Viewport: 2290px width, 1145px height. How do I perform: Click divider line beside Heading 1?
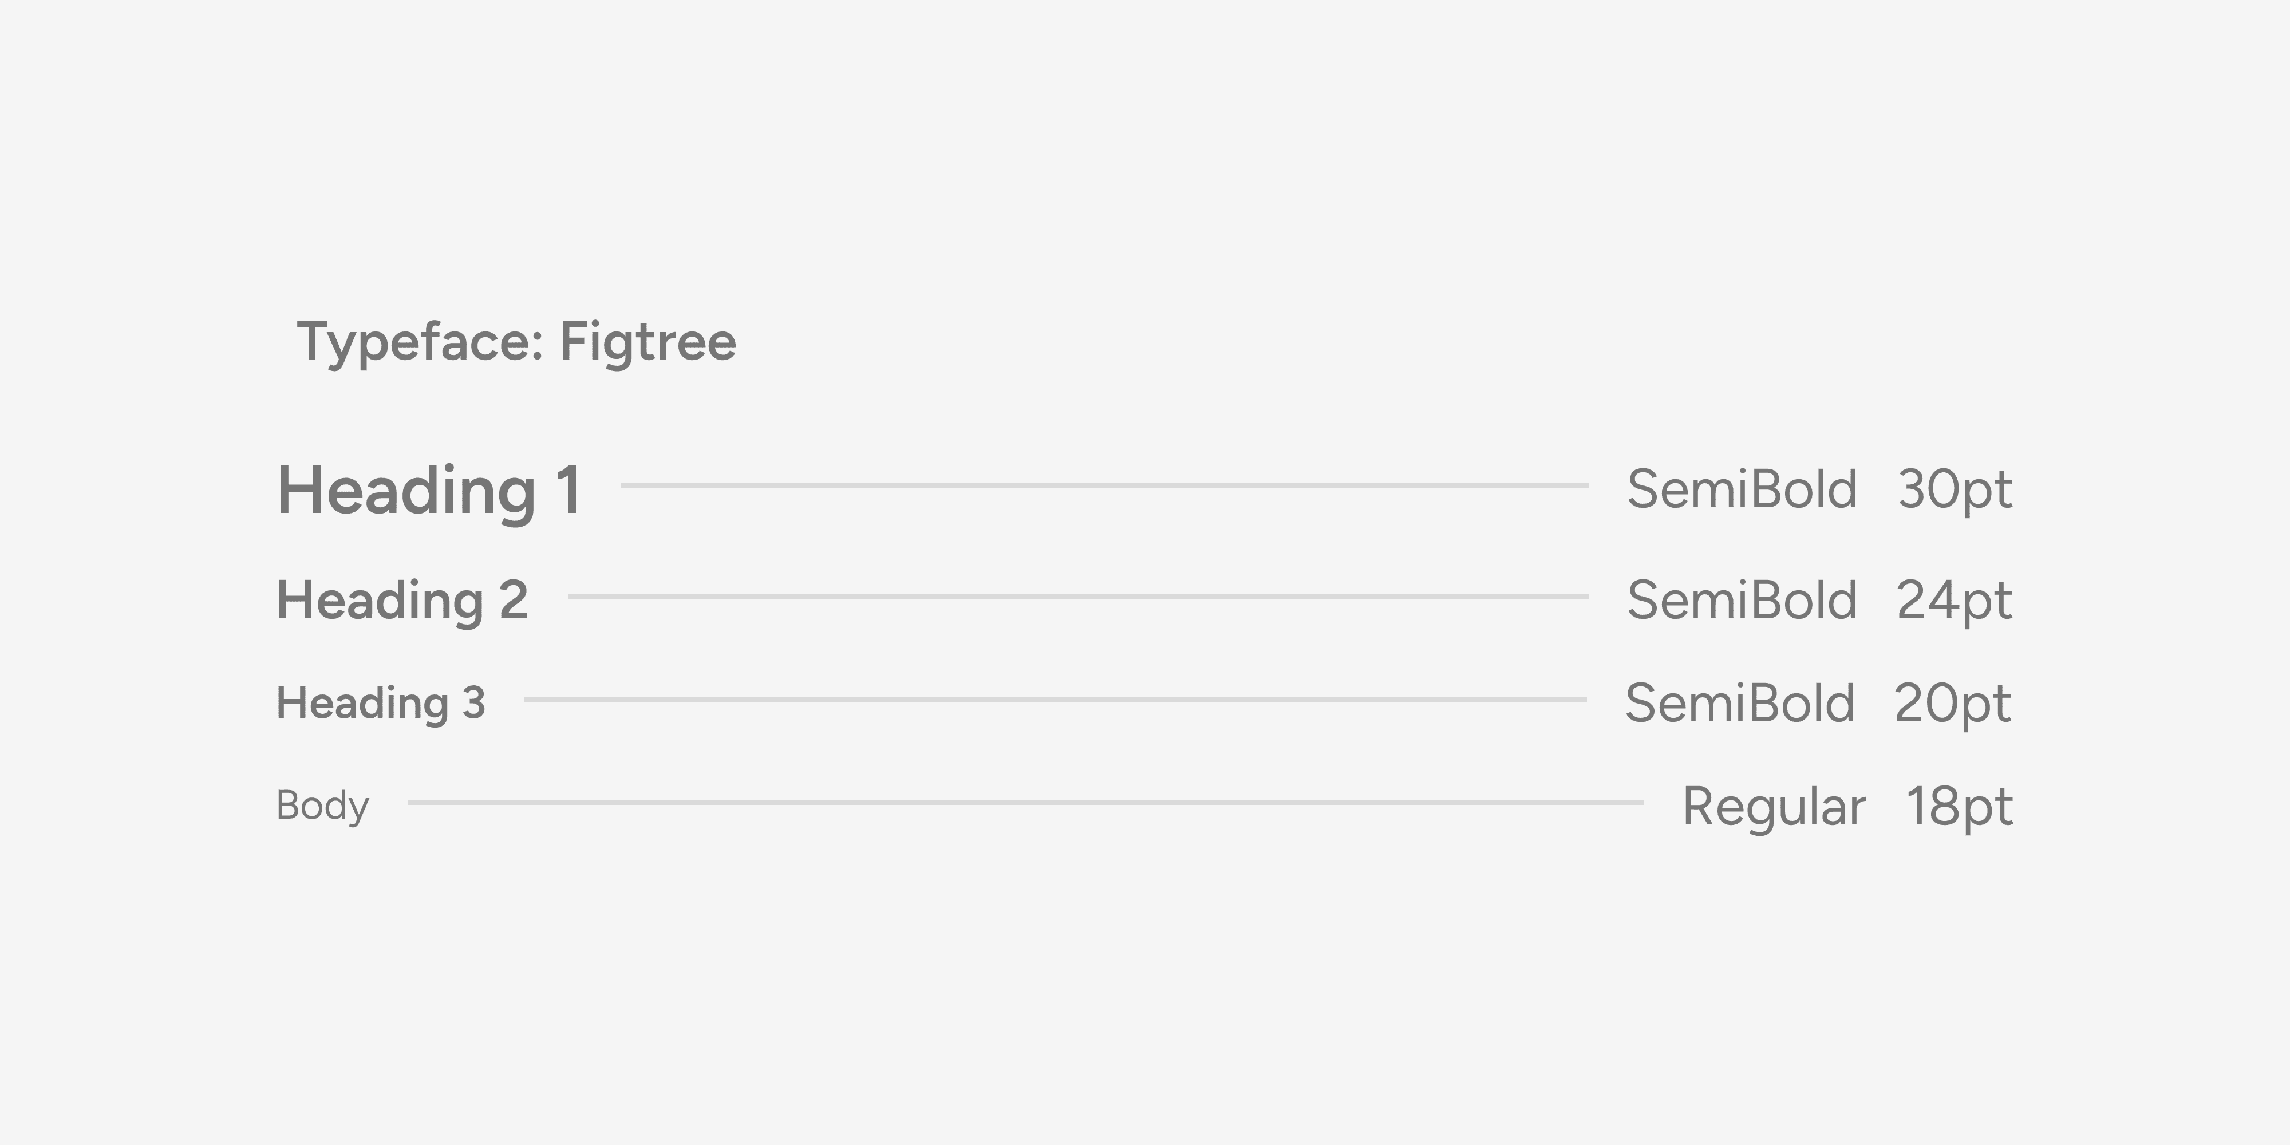pyautogui.click(x=1105, y=485)
